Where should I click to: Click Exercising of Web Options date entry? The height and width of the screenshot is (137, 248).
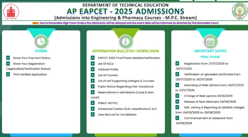pyautogui.click(x=209, y=88)
